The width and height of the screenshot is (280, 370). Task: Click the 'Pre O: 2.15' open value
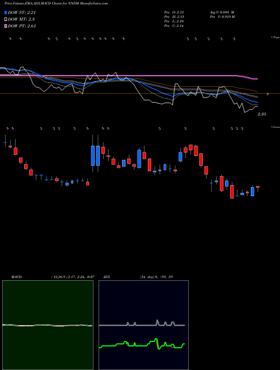(174, 12)
